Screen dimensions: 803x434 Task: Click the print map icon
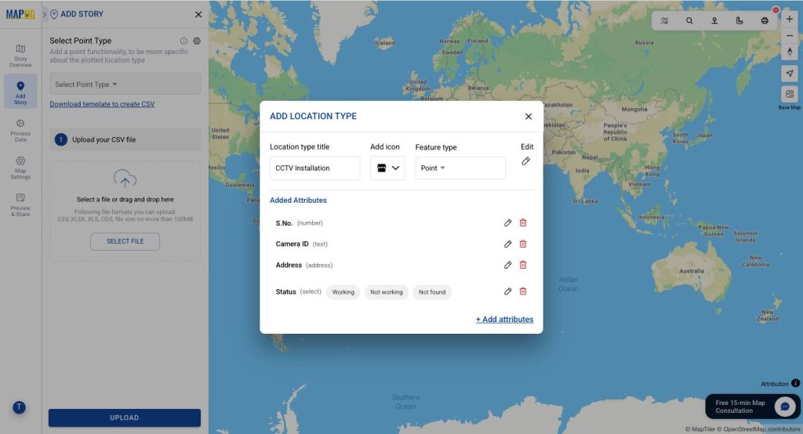(x=765, y=20)
